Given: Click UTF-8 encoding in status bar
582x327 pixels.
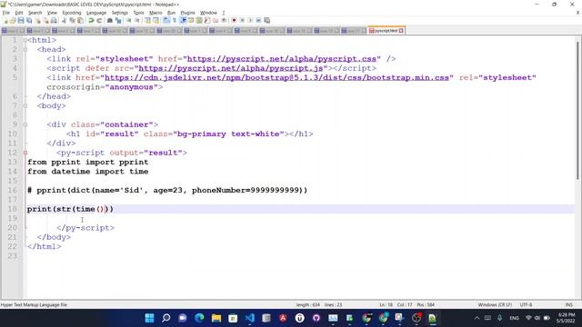Looking at the screenshot, I should [526, 305].
